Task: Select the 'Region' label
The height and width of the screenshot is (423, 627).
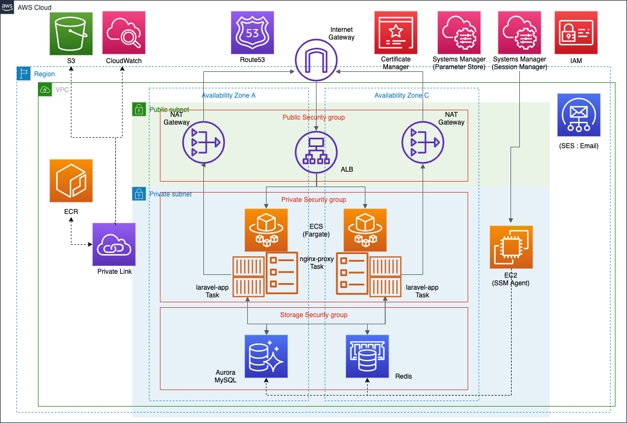Action: [45, 74]
